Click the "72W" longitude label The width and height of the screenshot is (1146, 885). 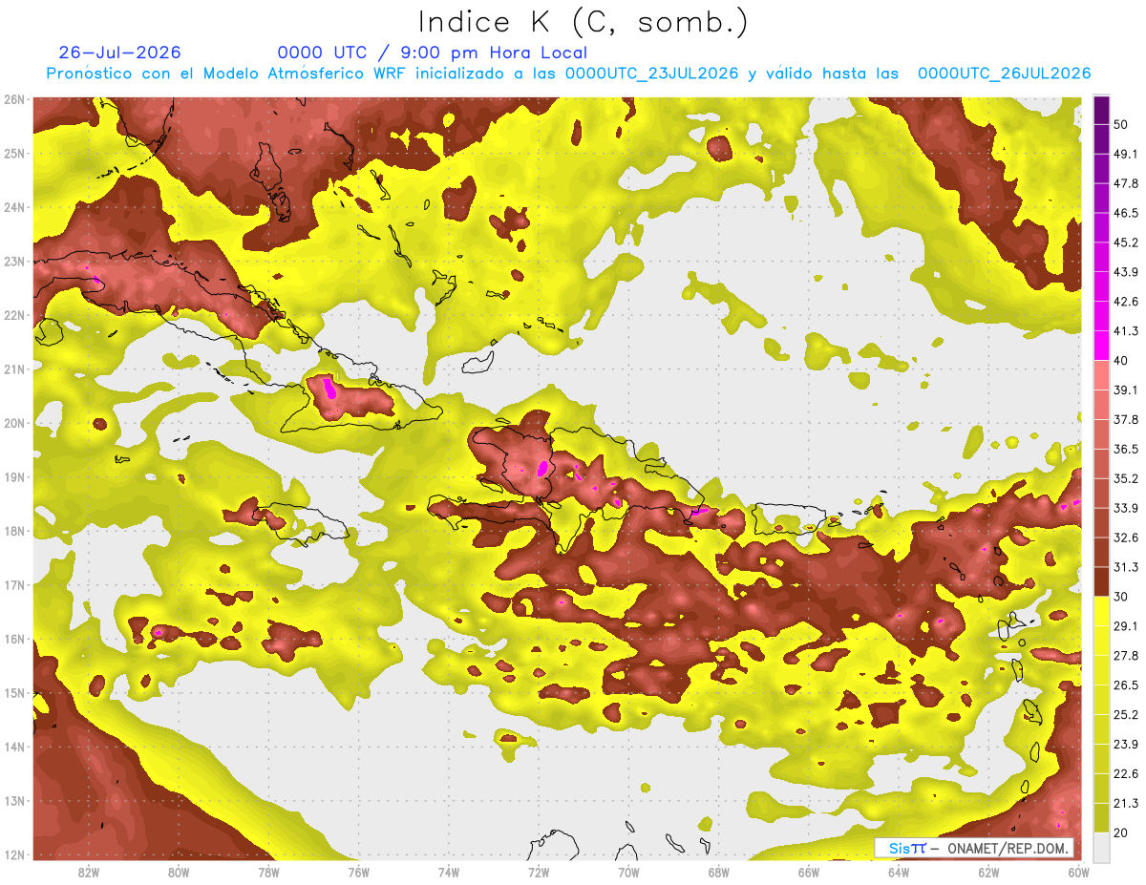pos(539,872)
